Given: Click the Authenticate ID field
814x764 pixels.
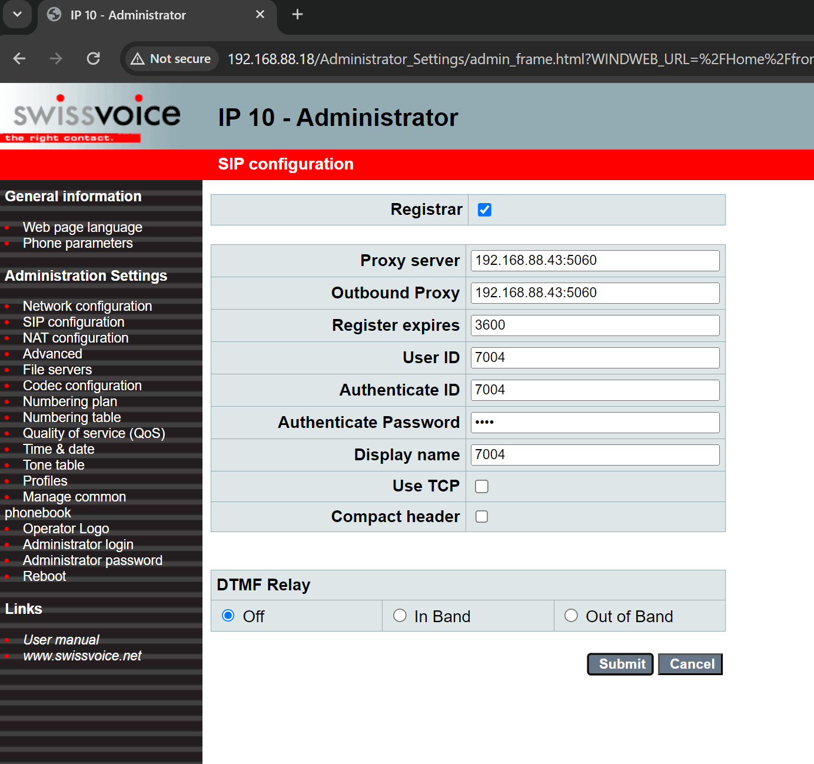Looking at the screenshot, I should click(595, 390).
